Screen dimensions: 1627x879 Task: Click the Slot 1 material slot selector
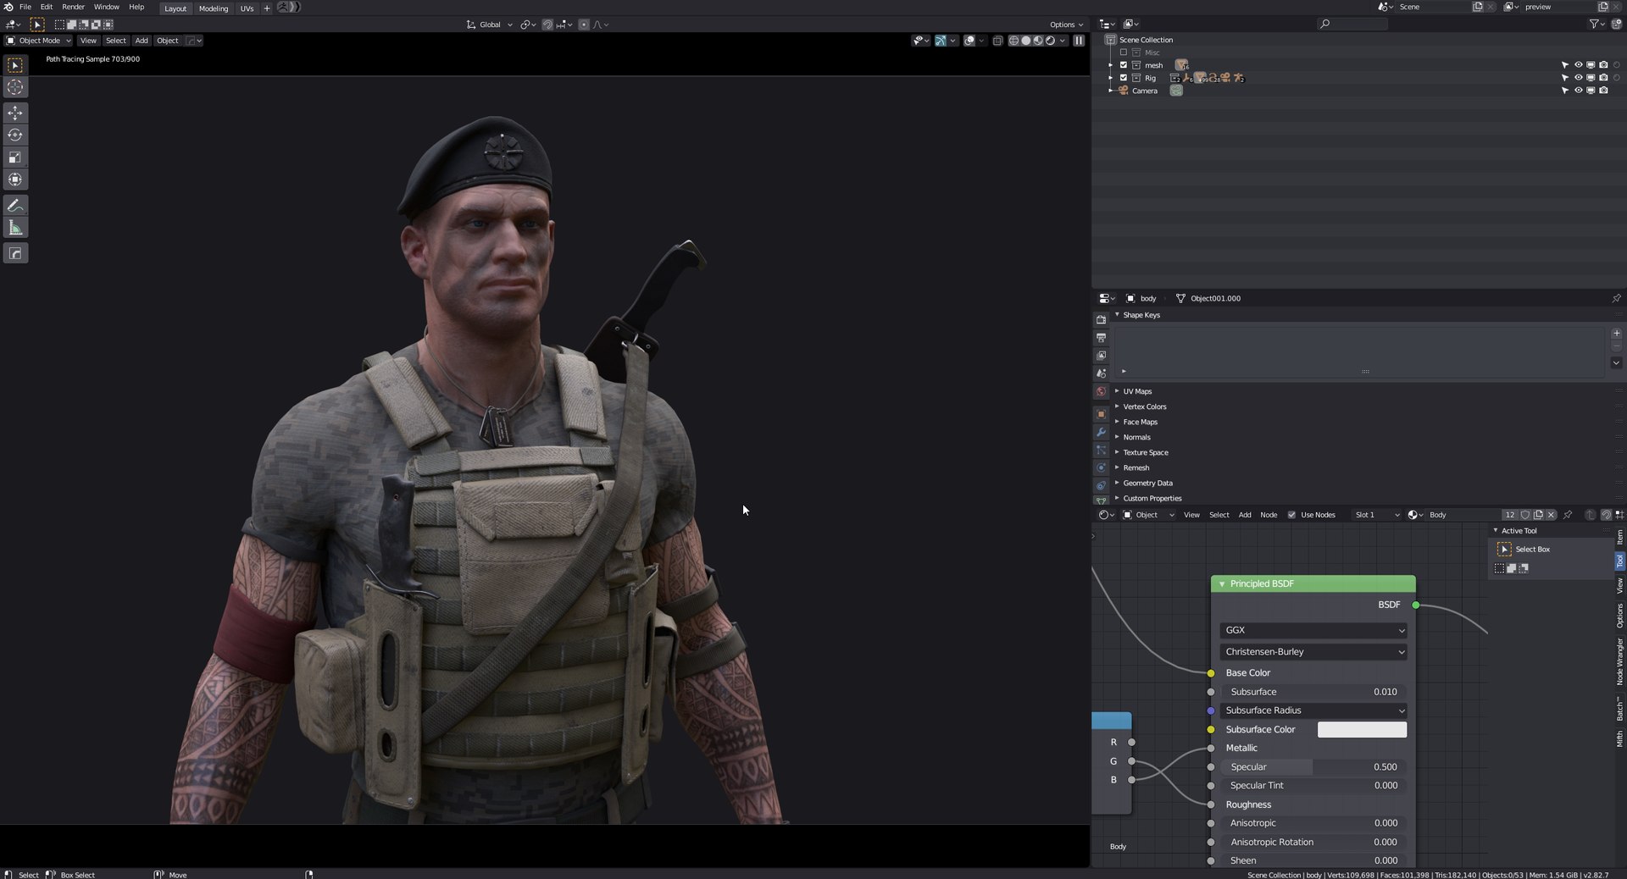[x=1376, y=515]
